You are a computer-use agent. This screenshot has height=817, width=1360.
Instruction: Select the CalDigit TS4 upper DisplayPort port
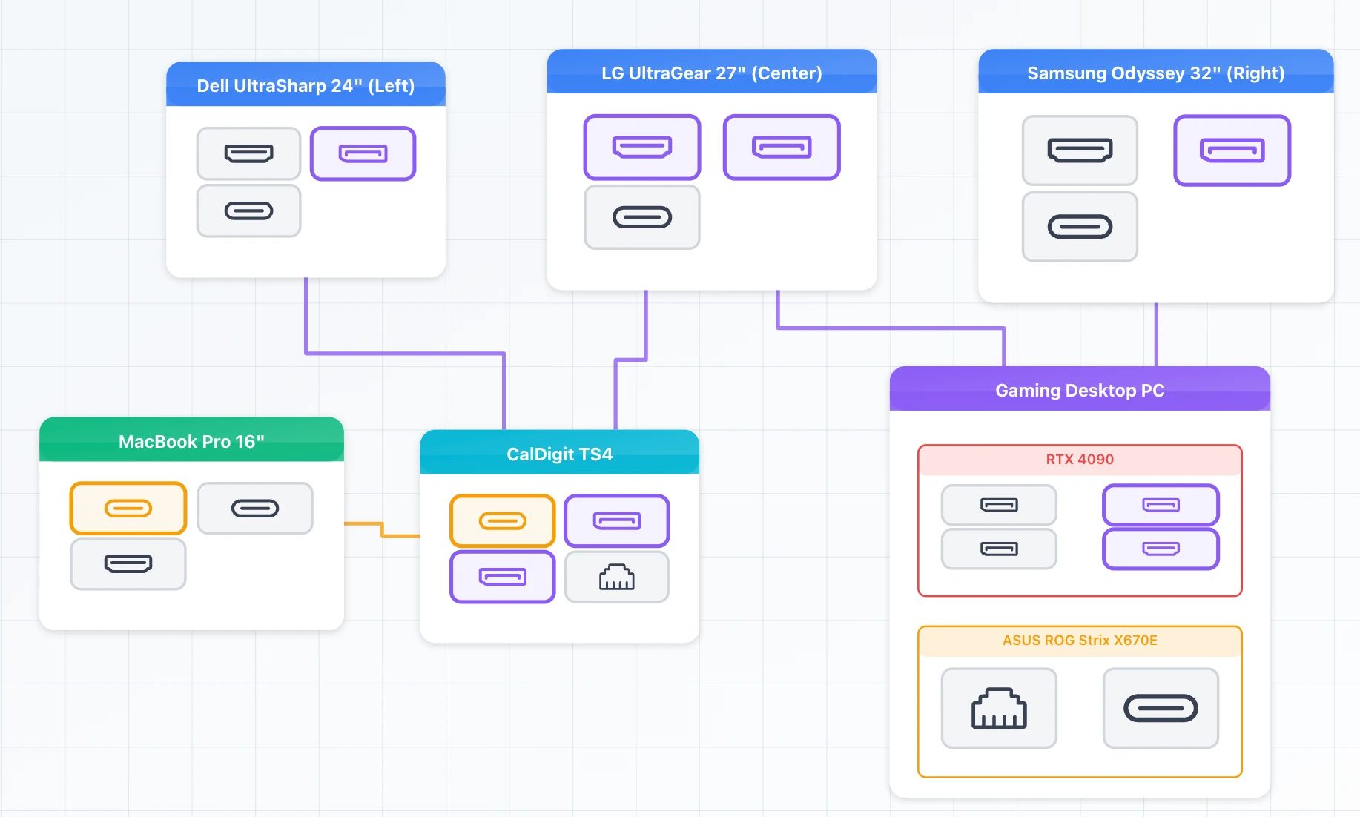(x=617, y=521)
